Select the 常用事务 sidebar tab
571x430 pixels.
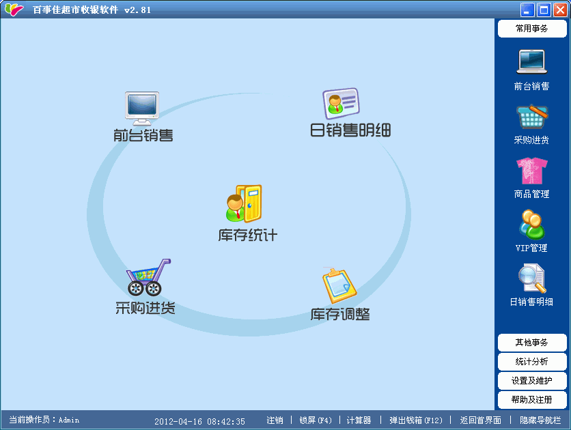point(532,29)
